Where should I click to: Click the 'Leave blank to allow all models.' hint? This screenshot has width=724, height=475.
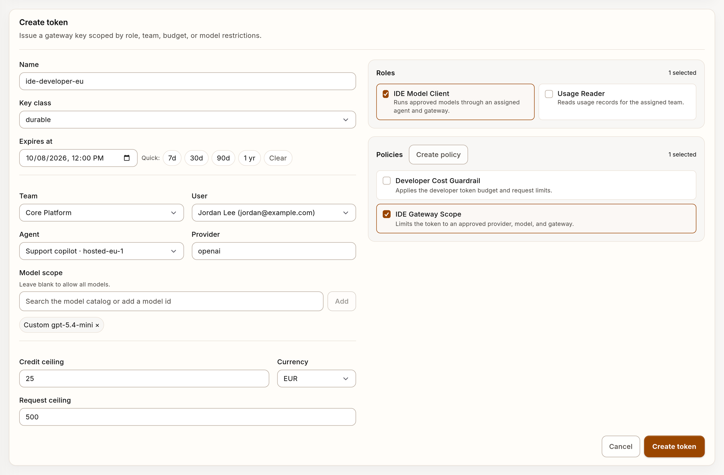[64, 284]
